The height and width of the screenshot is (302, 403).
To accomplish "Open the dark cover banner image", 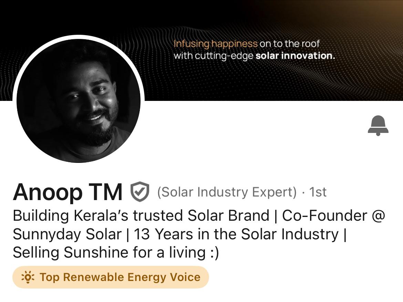I will 276,79.
